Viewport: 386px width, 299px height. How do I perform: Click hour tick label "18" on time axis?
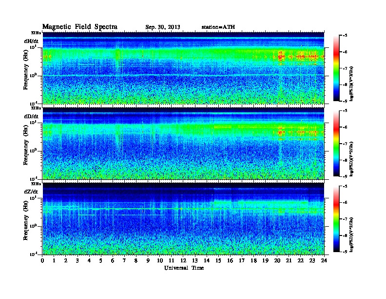253,260
